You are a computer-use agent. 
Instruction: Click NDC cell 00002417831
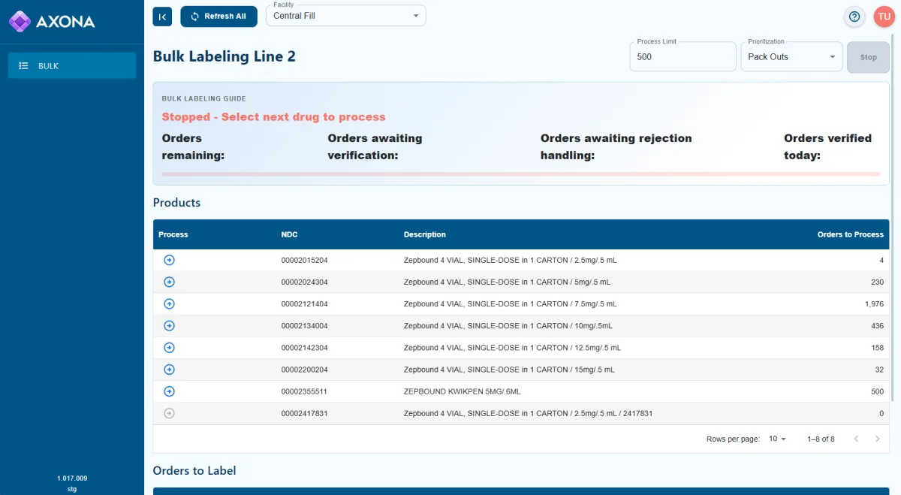(304, 414)
